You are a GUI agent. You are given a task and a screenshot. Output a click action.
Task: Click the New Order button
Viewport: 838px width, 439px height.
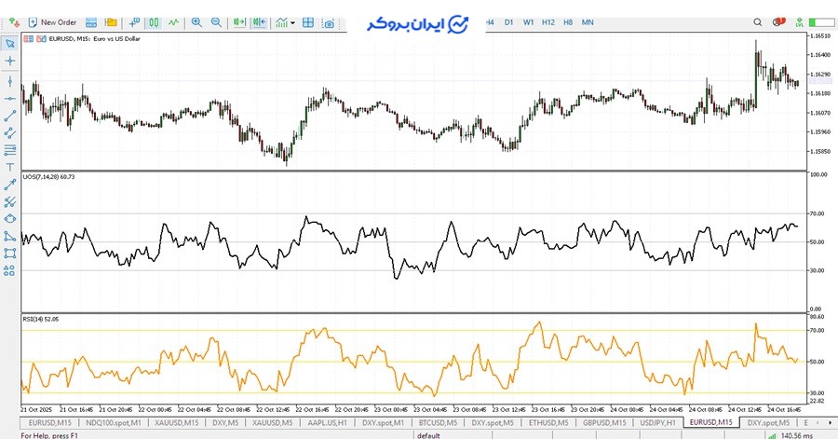pyautogui.click(x=52, y=21)
